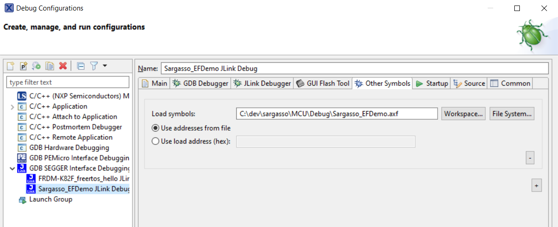
Task: Duplicate the selected launch configuration
Action: pyautogui.click(x=50, y=66)
